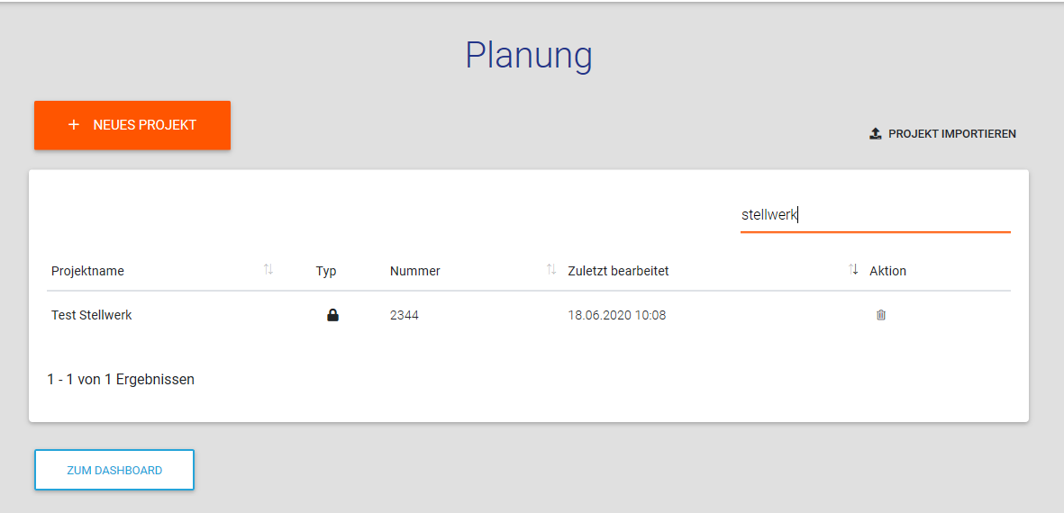The height and width of the screenshot is (513, 1064).
Task: Click the plus icon on Neues Projekt
Action: tap(74, 125)
